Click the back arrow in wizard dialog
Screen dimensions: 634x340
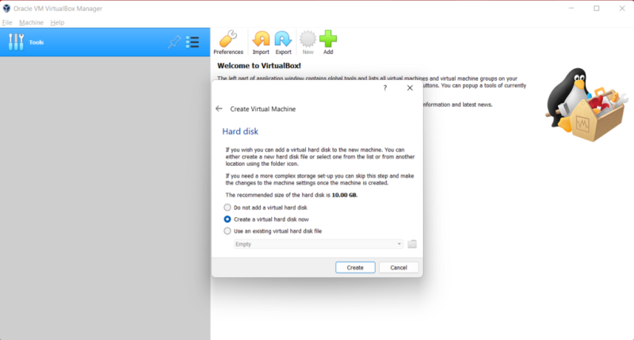pos(220,109)
